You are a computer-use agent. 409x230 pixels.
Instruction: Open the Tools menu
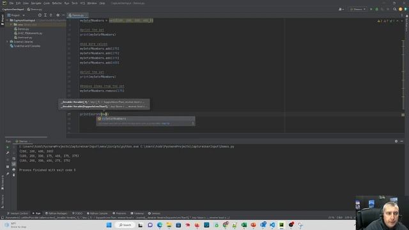click(x=74, y=3)
